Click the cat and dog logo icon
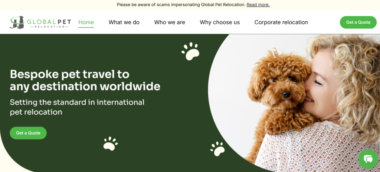Image resolution: width=380 pixels, height=172 pixels. pyautogui.click(x=17, y=22)
